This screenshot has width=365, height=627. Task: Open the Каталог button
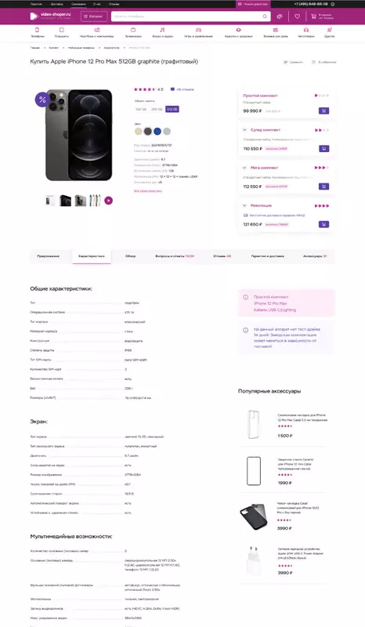pos(93,16)
